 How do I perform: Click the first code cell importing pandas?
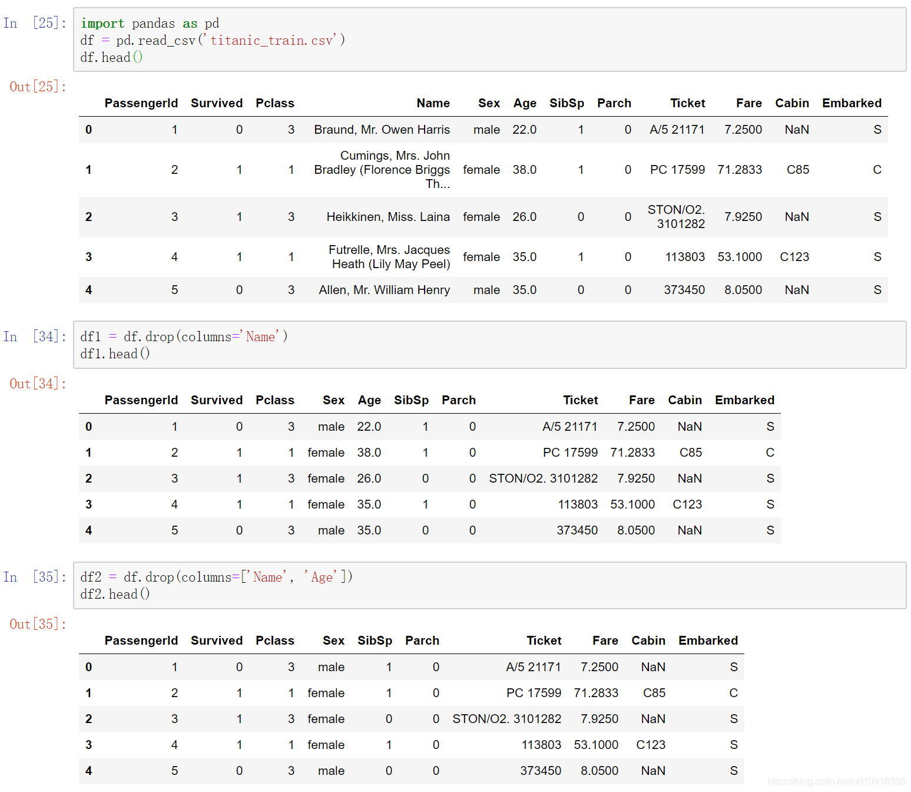489,39
